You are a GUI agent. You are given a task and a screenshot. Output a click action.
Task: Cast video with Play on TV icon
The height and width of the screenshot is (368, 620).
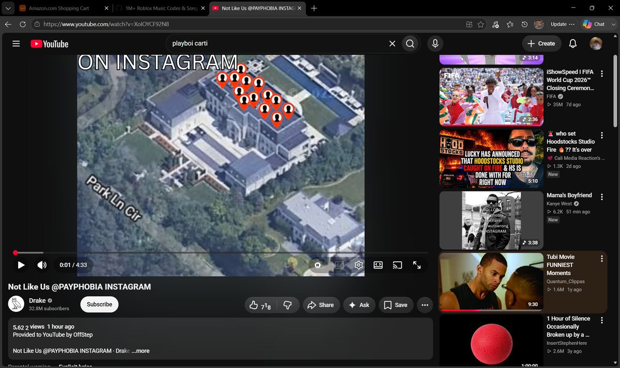(x=397, y=265)
